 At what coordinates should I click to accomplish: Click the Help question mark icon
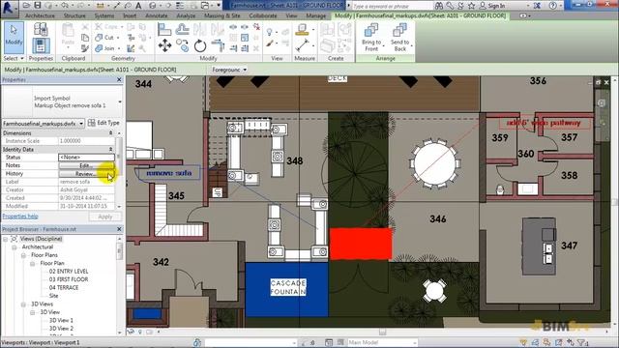[x=552, y=6]
